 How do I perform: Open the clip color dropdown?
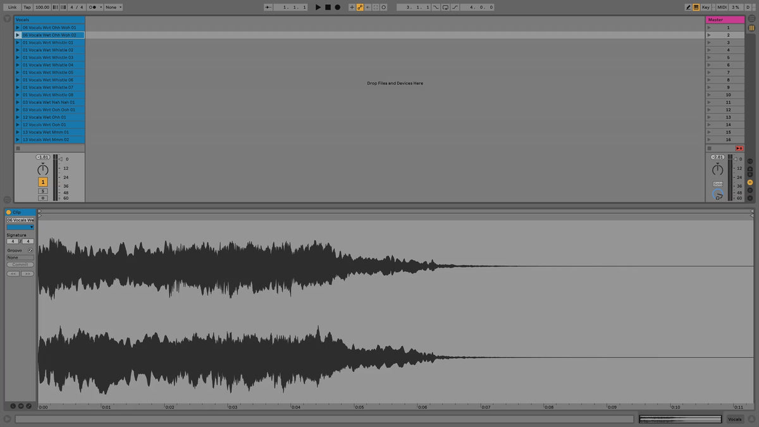point(20,226)
